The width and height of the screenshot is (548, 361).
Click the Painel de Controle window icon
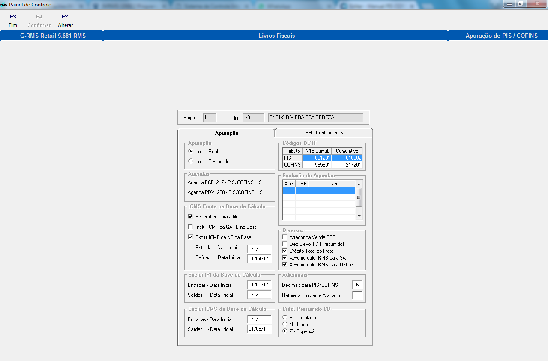point(4,4)
